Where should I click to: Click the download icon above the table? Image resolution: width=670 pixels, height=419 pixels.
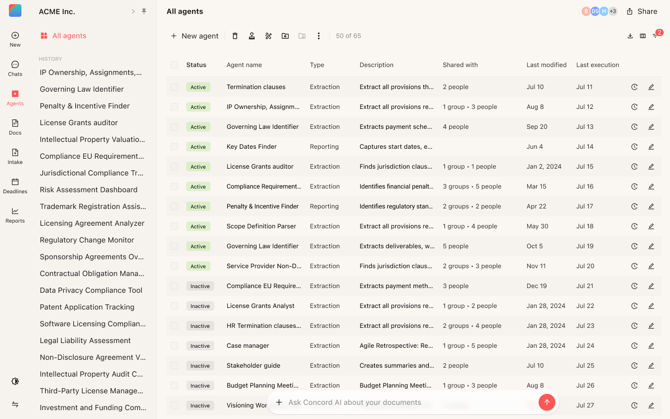click(x=630, y=36)
